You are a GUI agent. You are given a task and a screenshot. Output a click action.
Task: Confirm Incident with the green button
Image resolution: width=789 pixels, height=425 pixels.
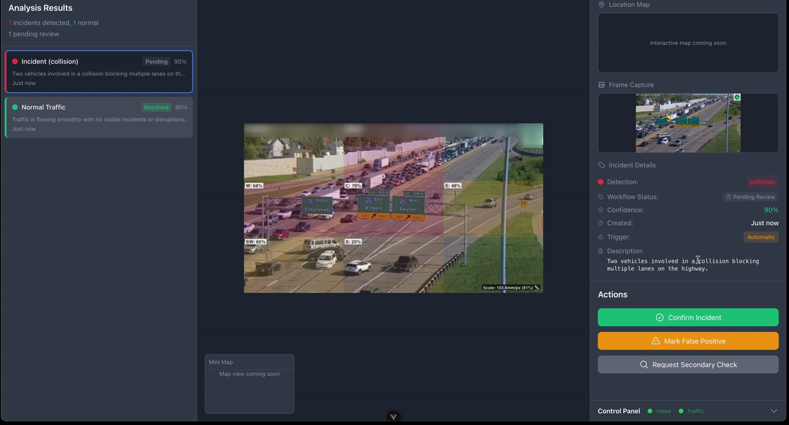(688, 318)
